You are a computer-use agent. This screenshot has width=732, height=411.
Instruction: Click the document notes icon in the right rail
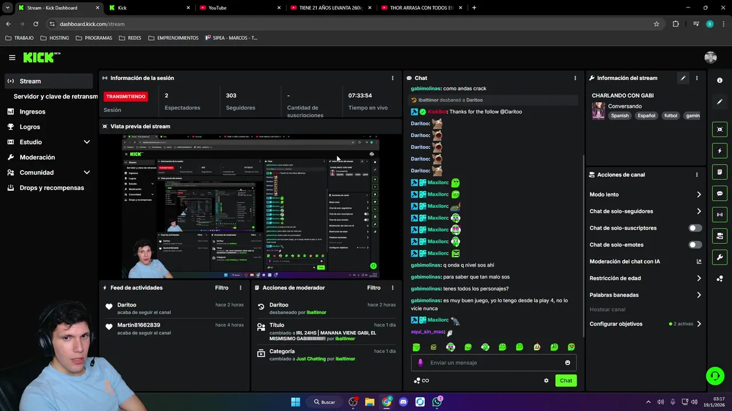click(x=719, y=172)
